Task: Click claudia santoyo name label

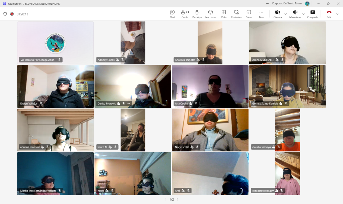Action: click(x=261, y=147)
